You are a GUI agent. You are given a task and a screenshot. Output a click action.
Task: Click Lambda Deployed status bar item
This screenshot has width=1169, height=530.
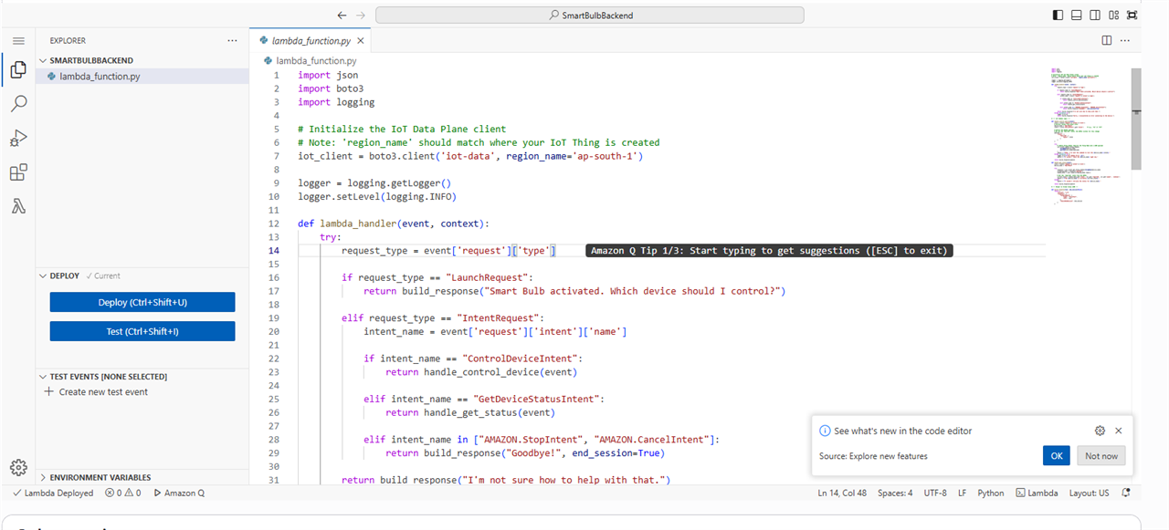53,493
